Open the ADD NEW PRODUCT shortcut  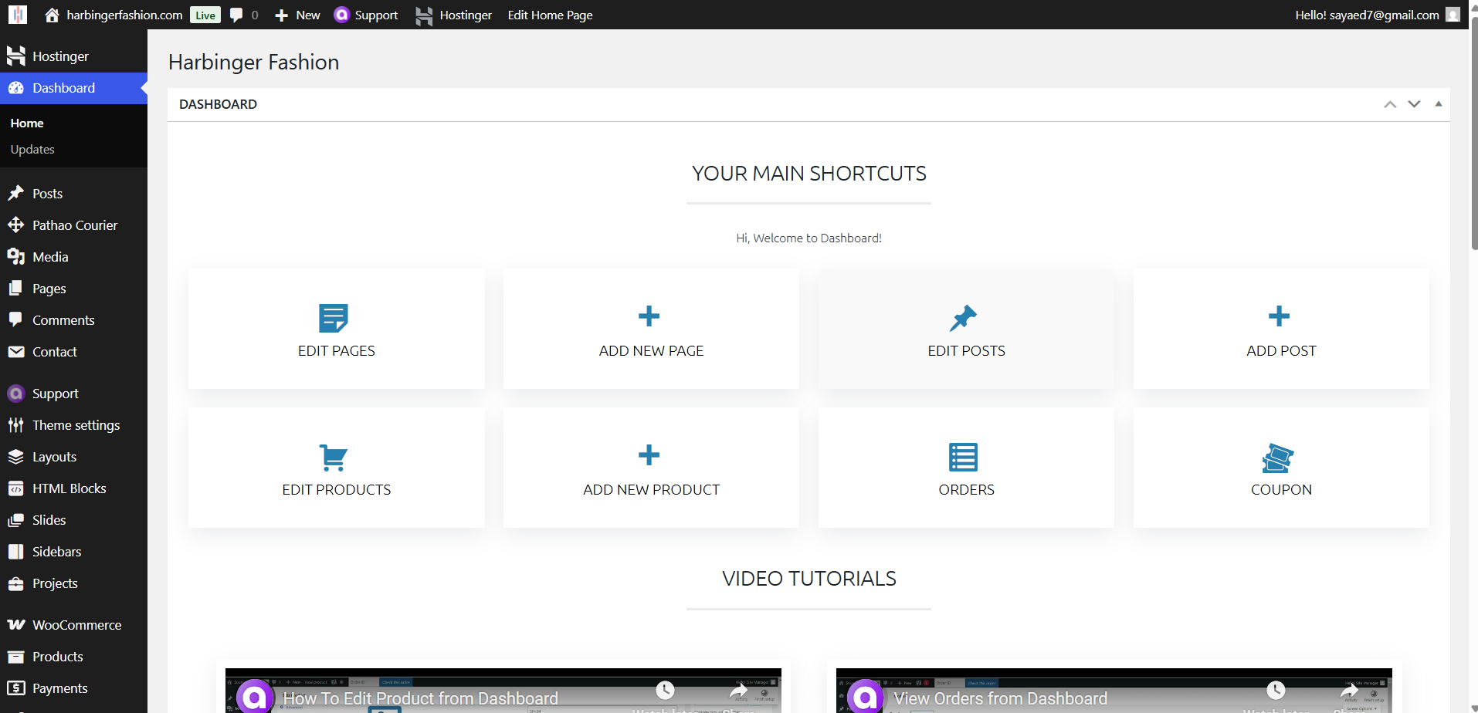coord(651,468)
